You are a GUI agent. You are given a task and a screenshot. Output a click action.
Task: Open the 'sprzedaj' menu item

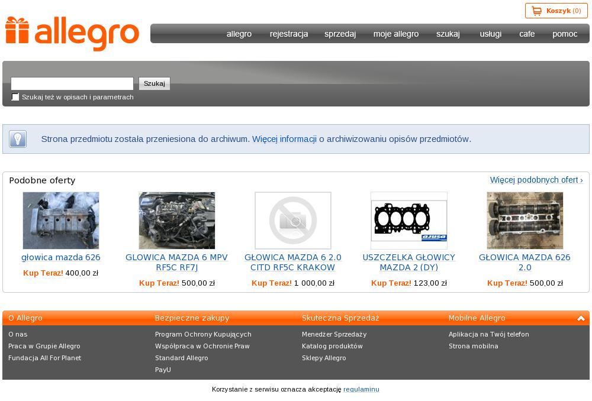click(x=340, y=34)
